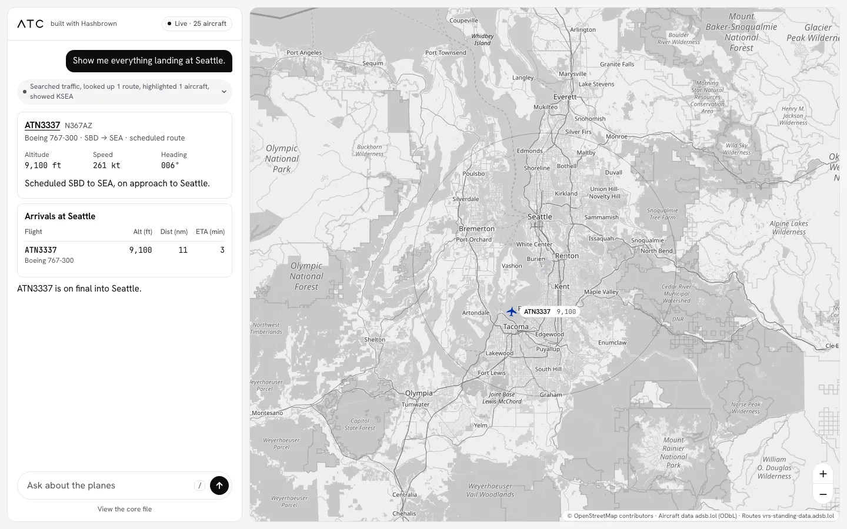Click the ATN3337 is on final reply
Screen dimensions: 847x529
[x=79, y=289]
